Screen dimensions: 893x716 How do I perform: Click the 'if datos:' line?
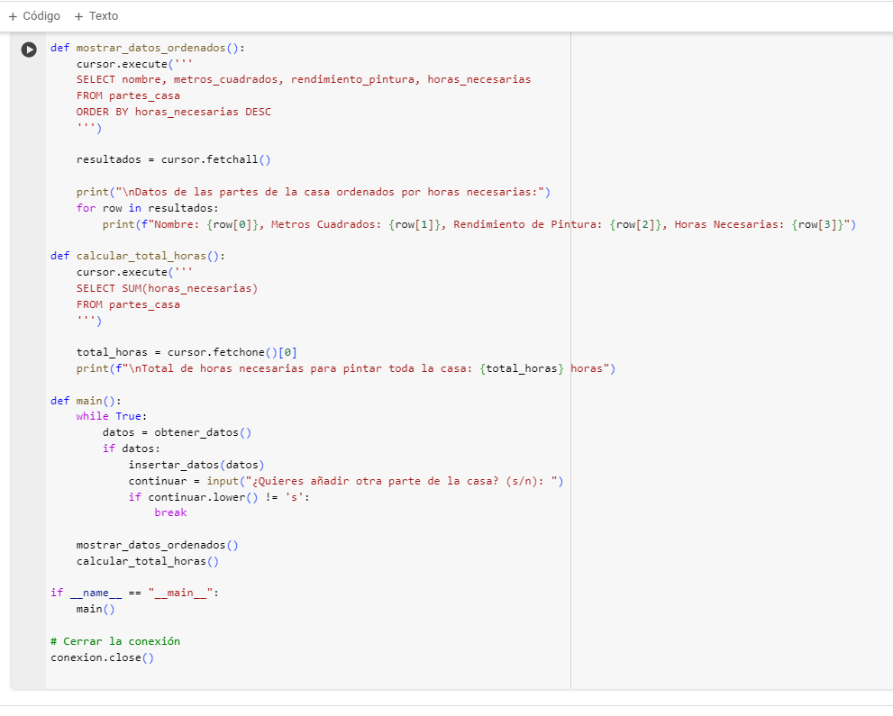tap(132, 449)
